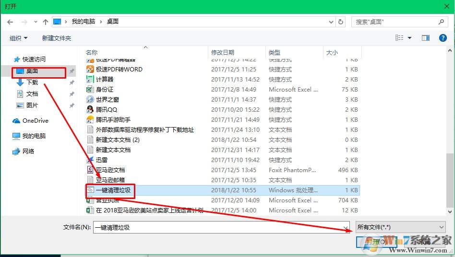The width and height of the screenshot is (455, 257).
Task: Select OneDrive in navigation pane
Action: 36,121
